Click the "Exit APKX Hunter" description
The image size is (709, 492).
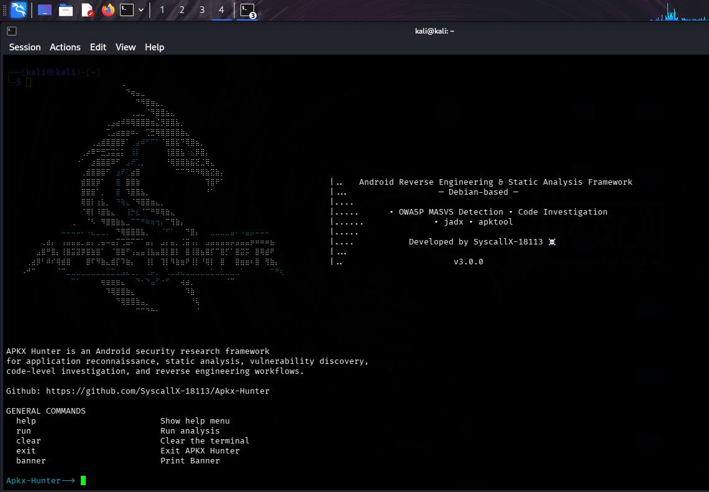(200, 451)
